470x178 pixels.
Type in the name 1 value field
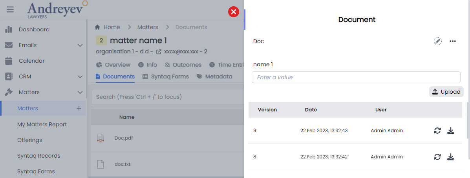(x=356, y=77)
